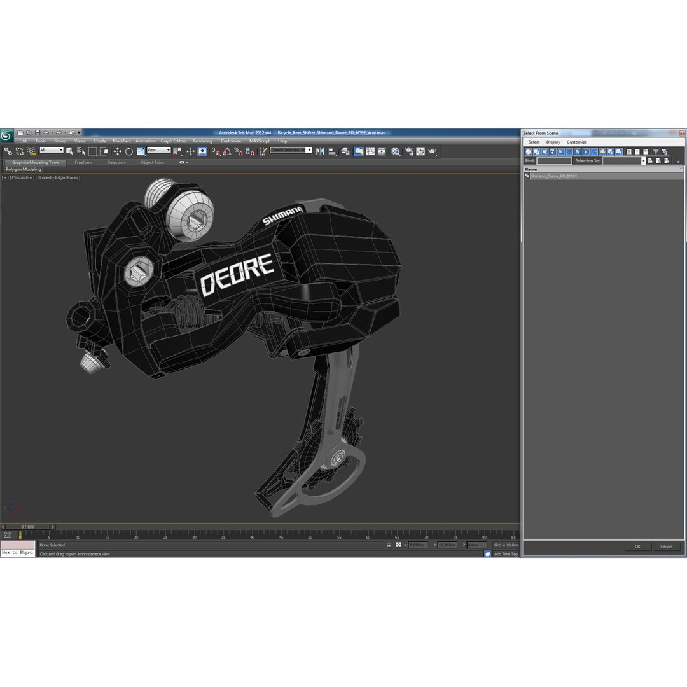
Task: Expand the Polygon Modeling panel
Action: pyautogui.click(x=24, y=170)
